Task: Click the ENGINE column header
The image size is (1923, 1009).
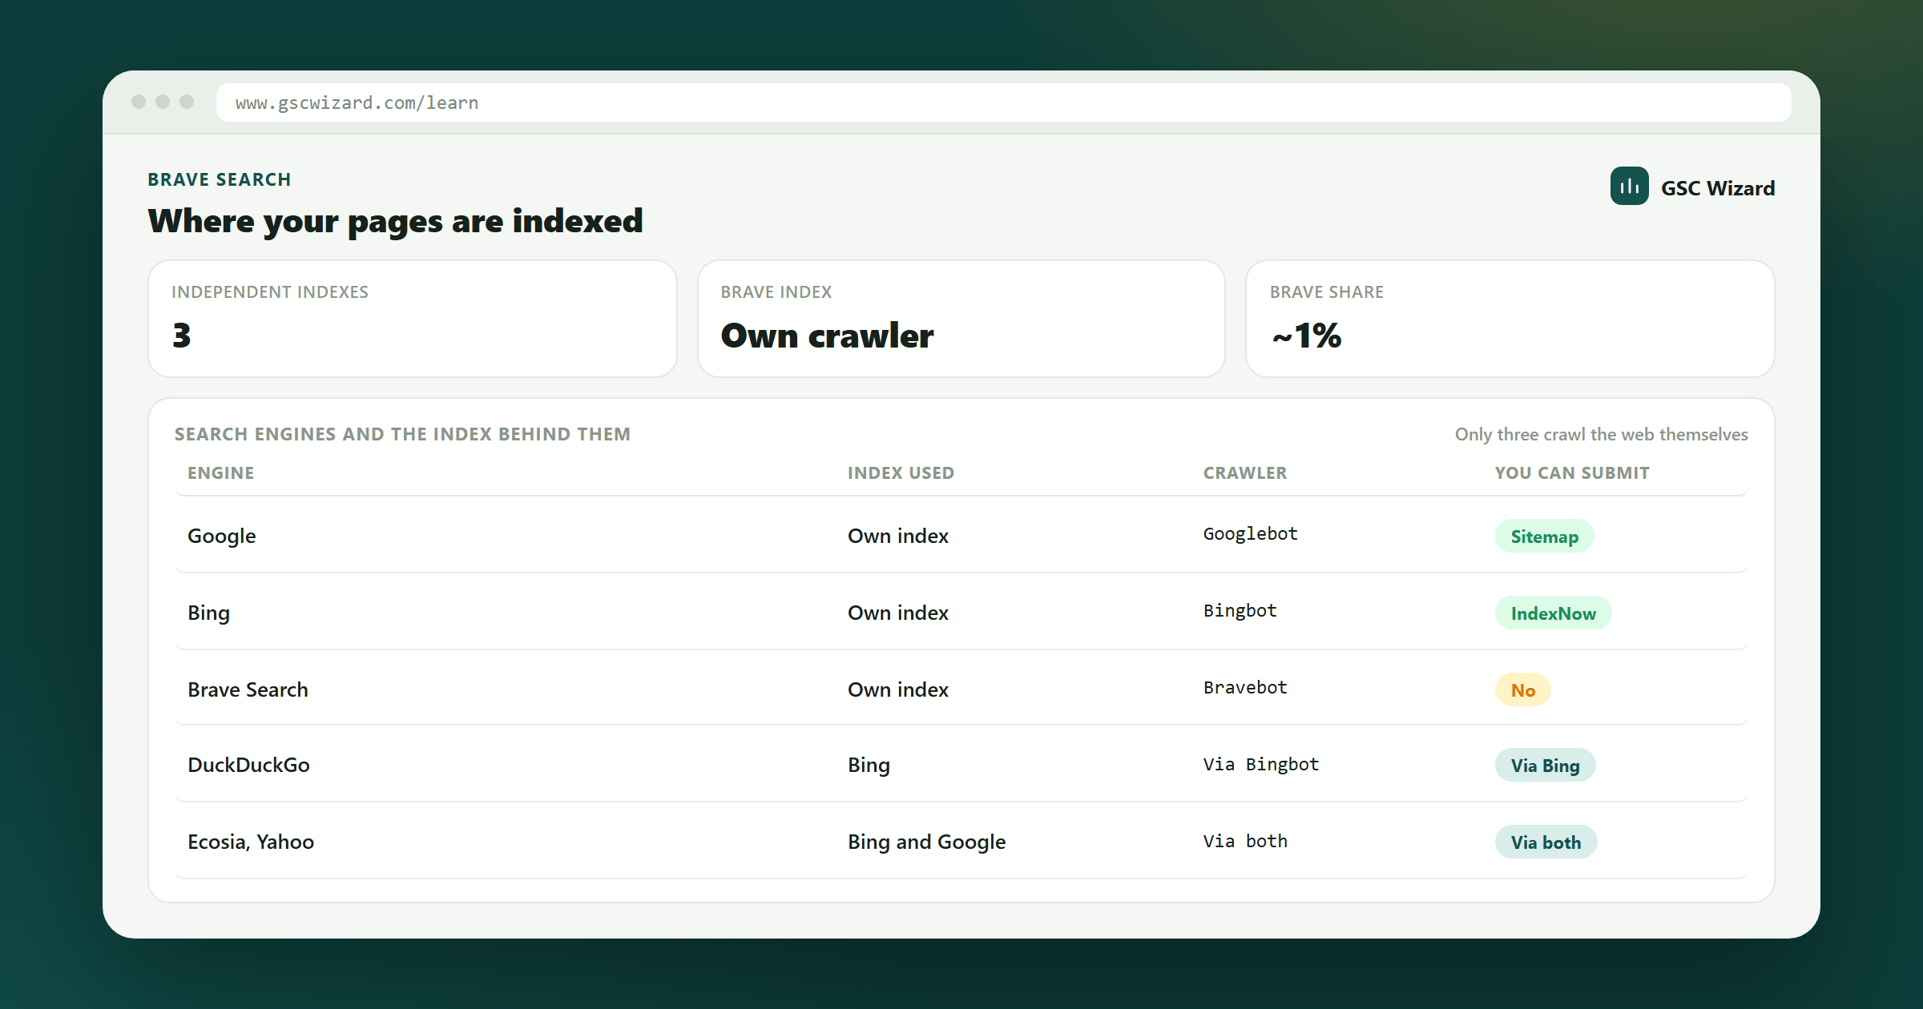Action: pyautogui.click(x=220, y=473)
